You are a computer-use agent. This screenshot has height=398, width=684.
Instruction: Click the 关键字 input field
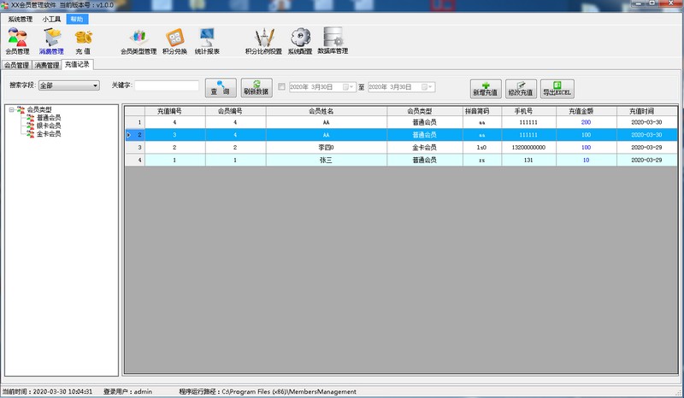coord(167,85)
